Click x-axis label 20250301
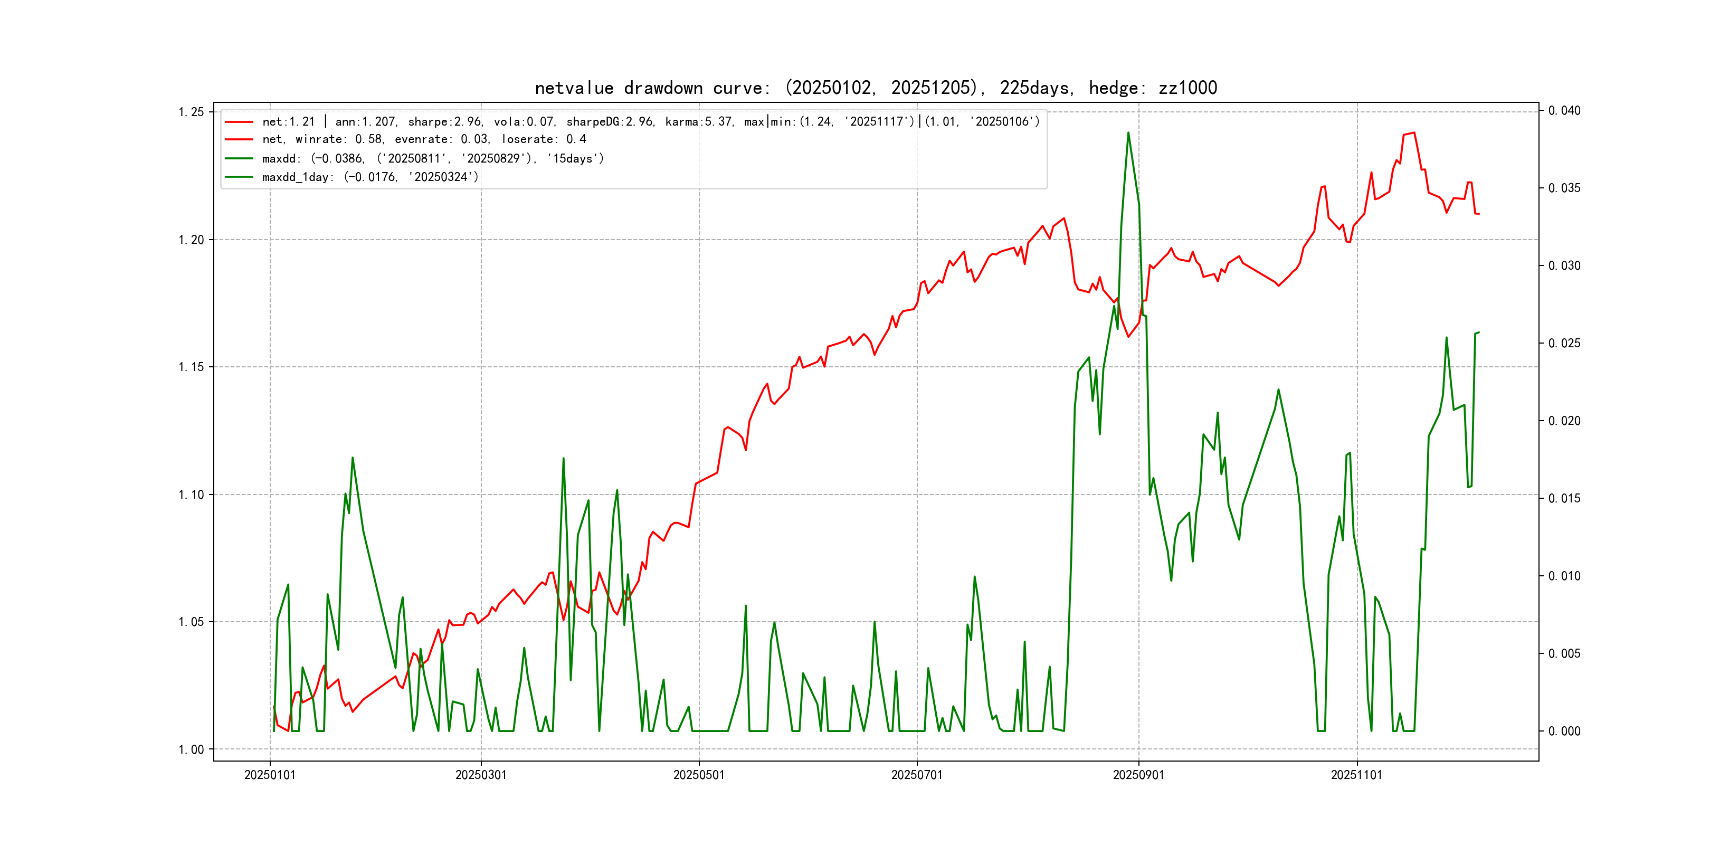This screenshot has height=855, width=1710. point(481,775)
